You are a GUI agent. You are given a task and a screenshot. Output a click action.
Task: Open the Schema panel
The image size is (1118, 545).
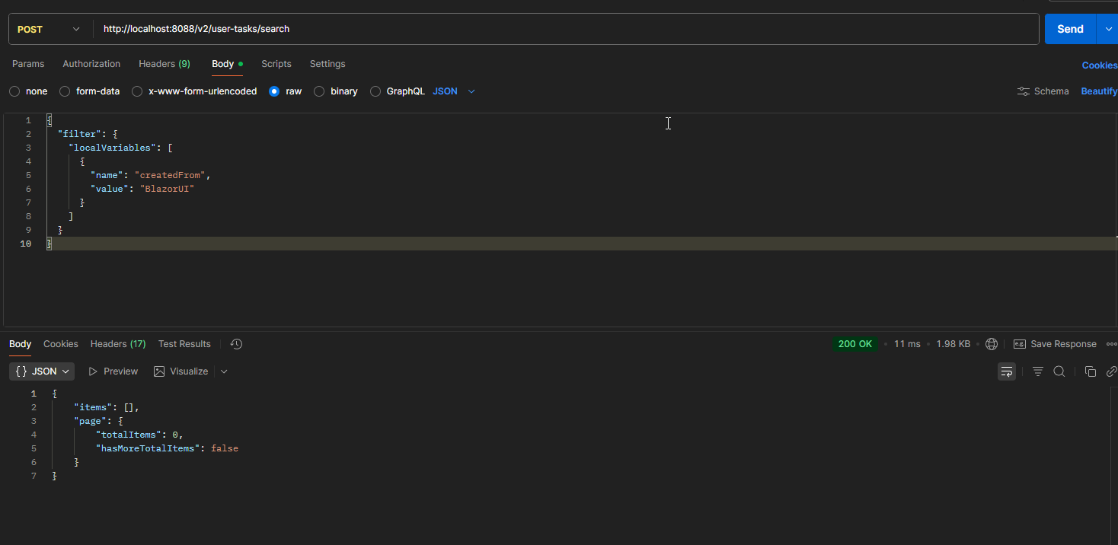1043,91
